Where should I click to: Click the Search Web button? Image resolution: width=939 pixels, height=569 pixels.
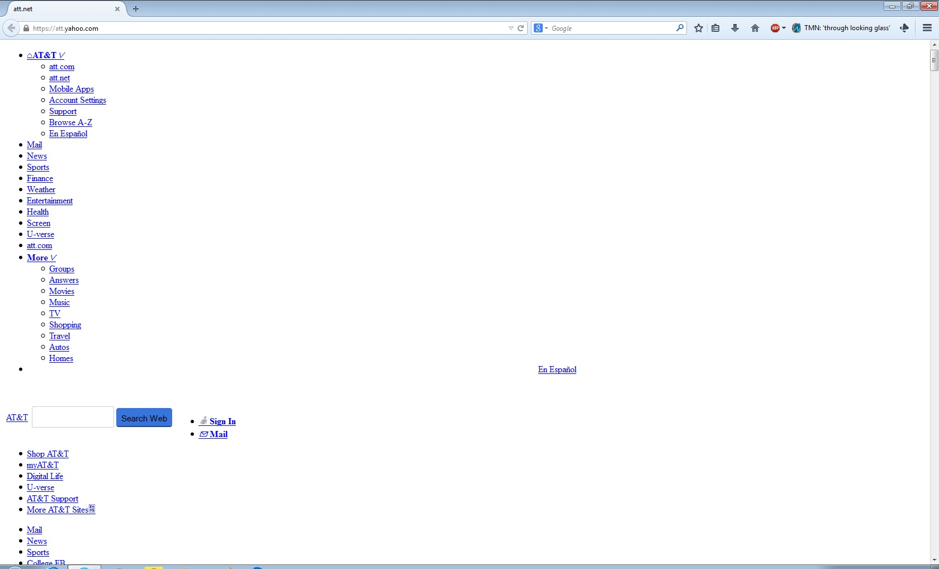[144, 418]
